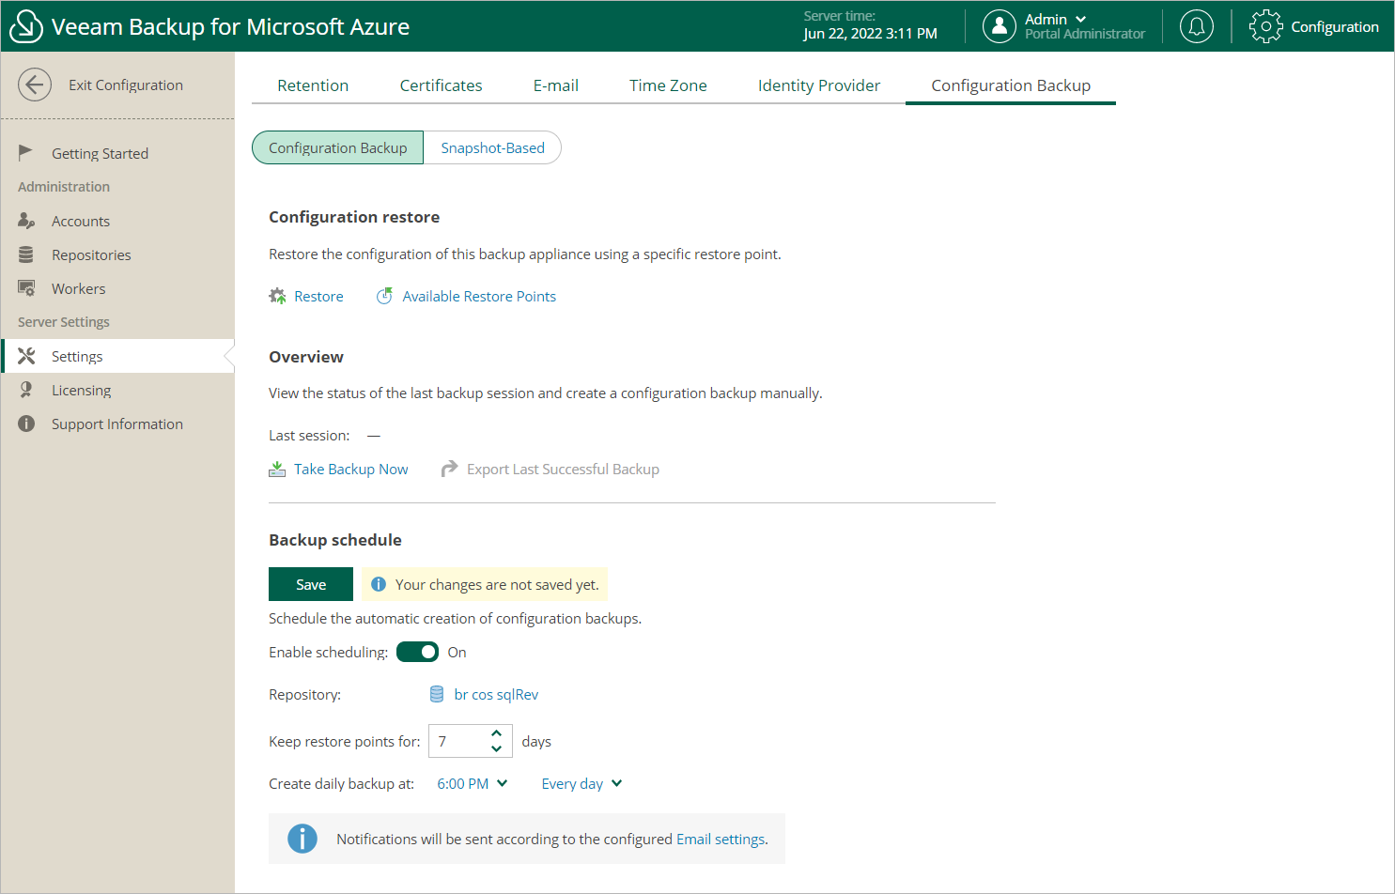
Task: Select the Configuration Backup top tab
Action: [x=1011, y=85]
